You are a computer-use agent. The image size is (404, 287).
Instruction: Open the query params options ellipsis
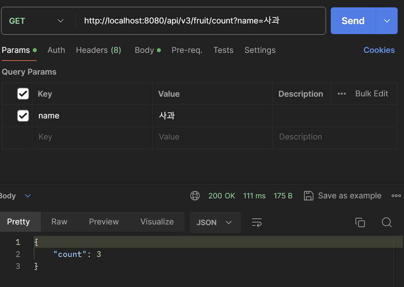(x=342, y=94)
